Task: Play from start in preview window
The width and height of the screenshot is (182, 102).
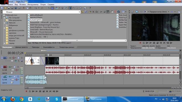Action: (147, 43)
